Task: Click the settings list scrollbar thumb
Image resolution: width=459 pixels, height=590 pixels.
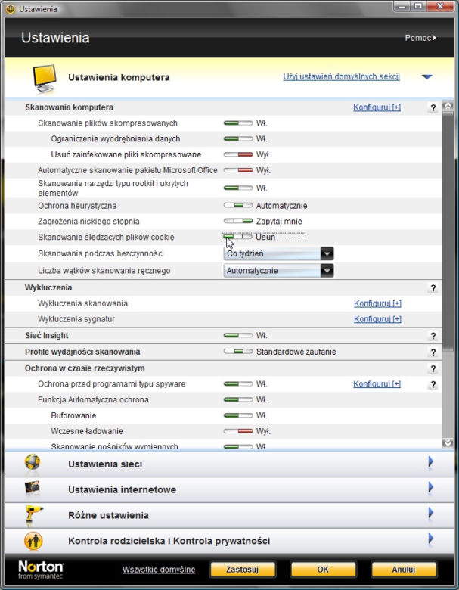Action: click(448, 231)
